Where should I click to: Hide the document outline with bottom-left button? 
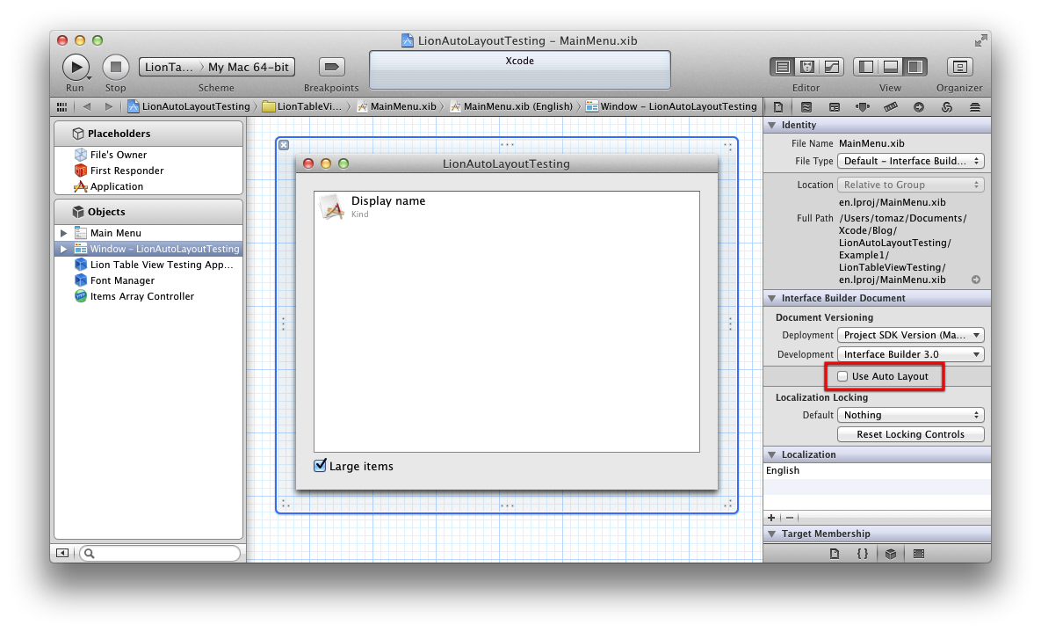click(62, 553)
